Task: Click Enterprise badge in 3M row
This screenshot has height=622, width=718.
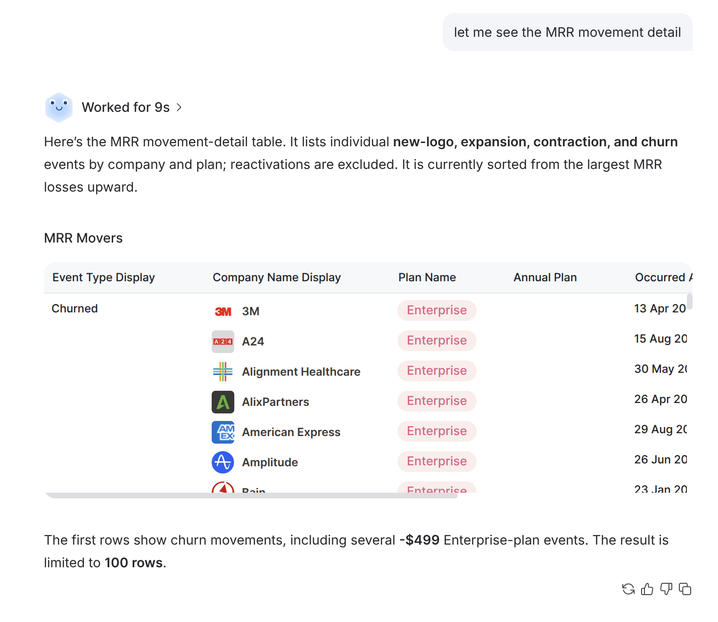Action: 437,311
